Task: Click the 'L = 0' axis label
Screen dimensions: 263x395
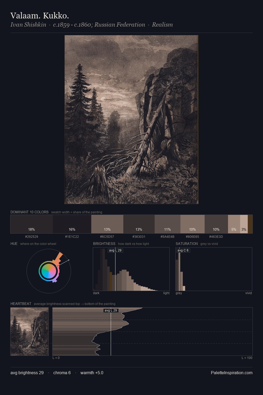Action: pyautogui.click(x=56, y=358)
